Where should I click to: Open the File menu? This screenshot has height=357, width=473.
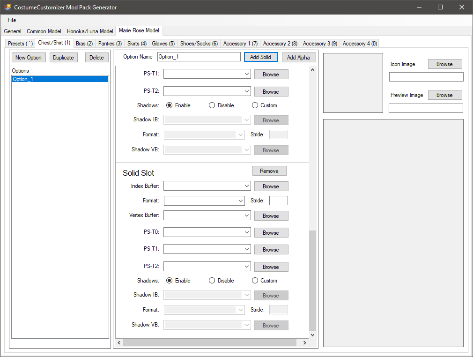click(x=12, y=20)
